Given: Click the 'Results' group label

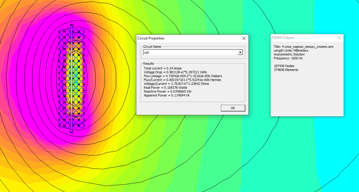Looking at the screenshot, I should click(x=149, y=64).
